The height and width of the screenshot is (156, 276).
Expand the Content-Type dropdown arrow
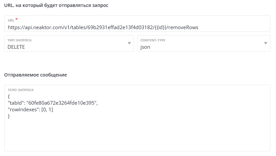266,44
